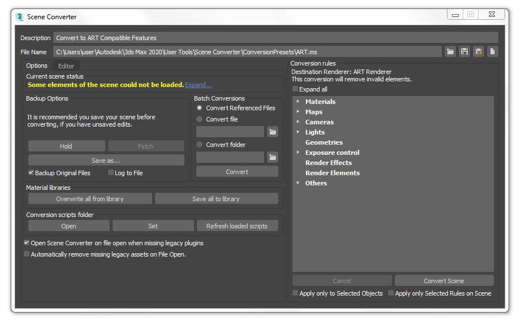Expand the Maps rule group arrow

coord(298,111)
